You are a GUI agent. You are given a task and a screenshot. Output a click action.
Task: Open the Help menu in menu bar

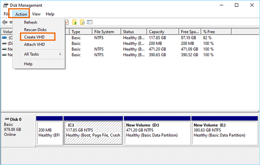point(50,14)
